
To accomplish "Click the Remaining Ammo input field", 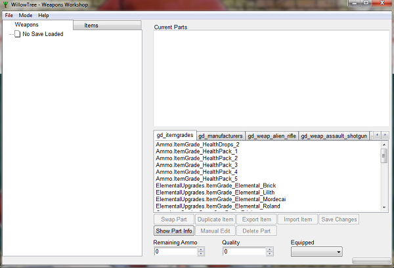I will click(x=176, y=252).
